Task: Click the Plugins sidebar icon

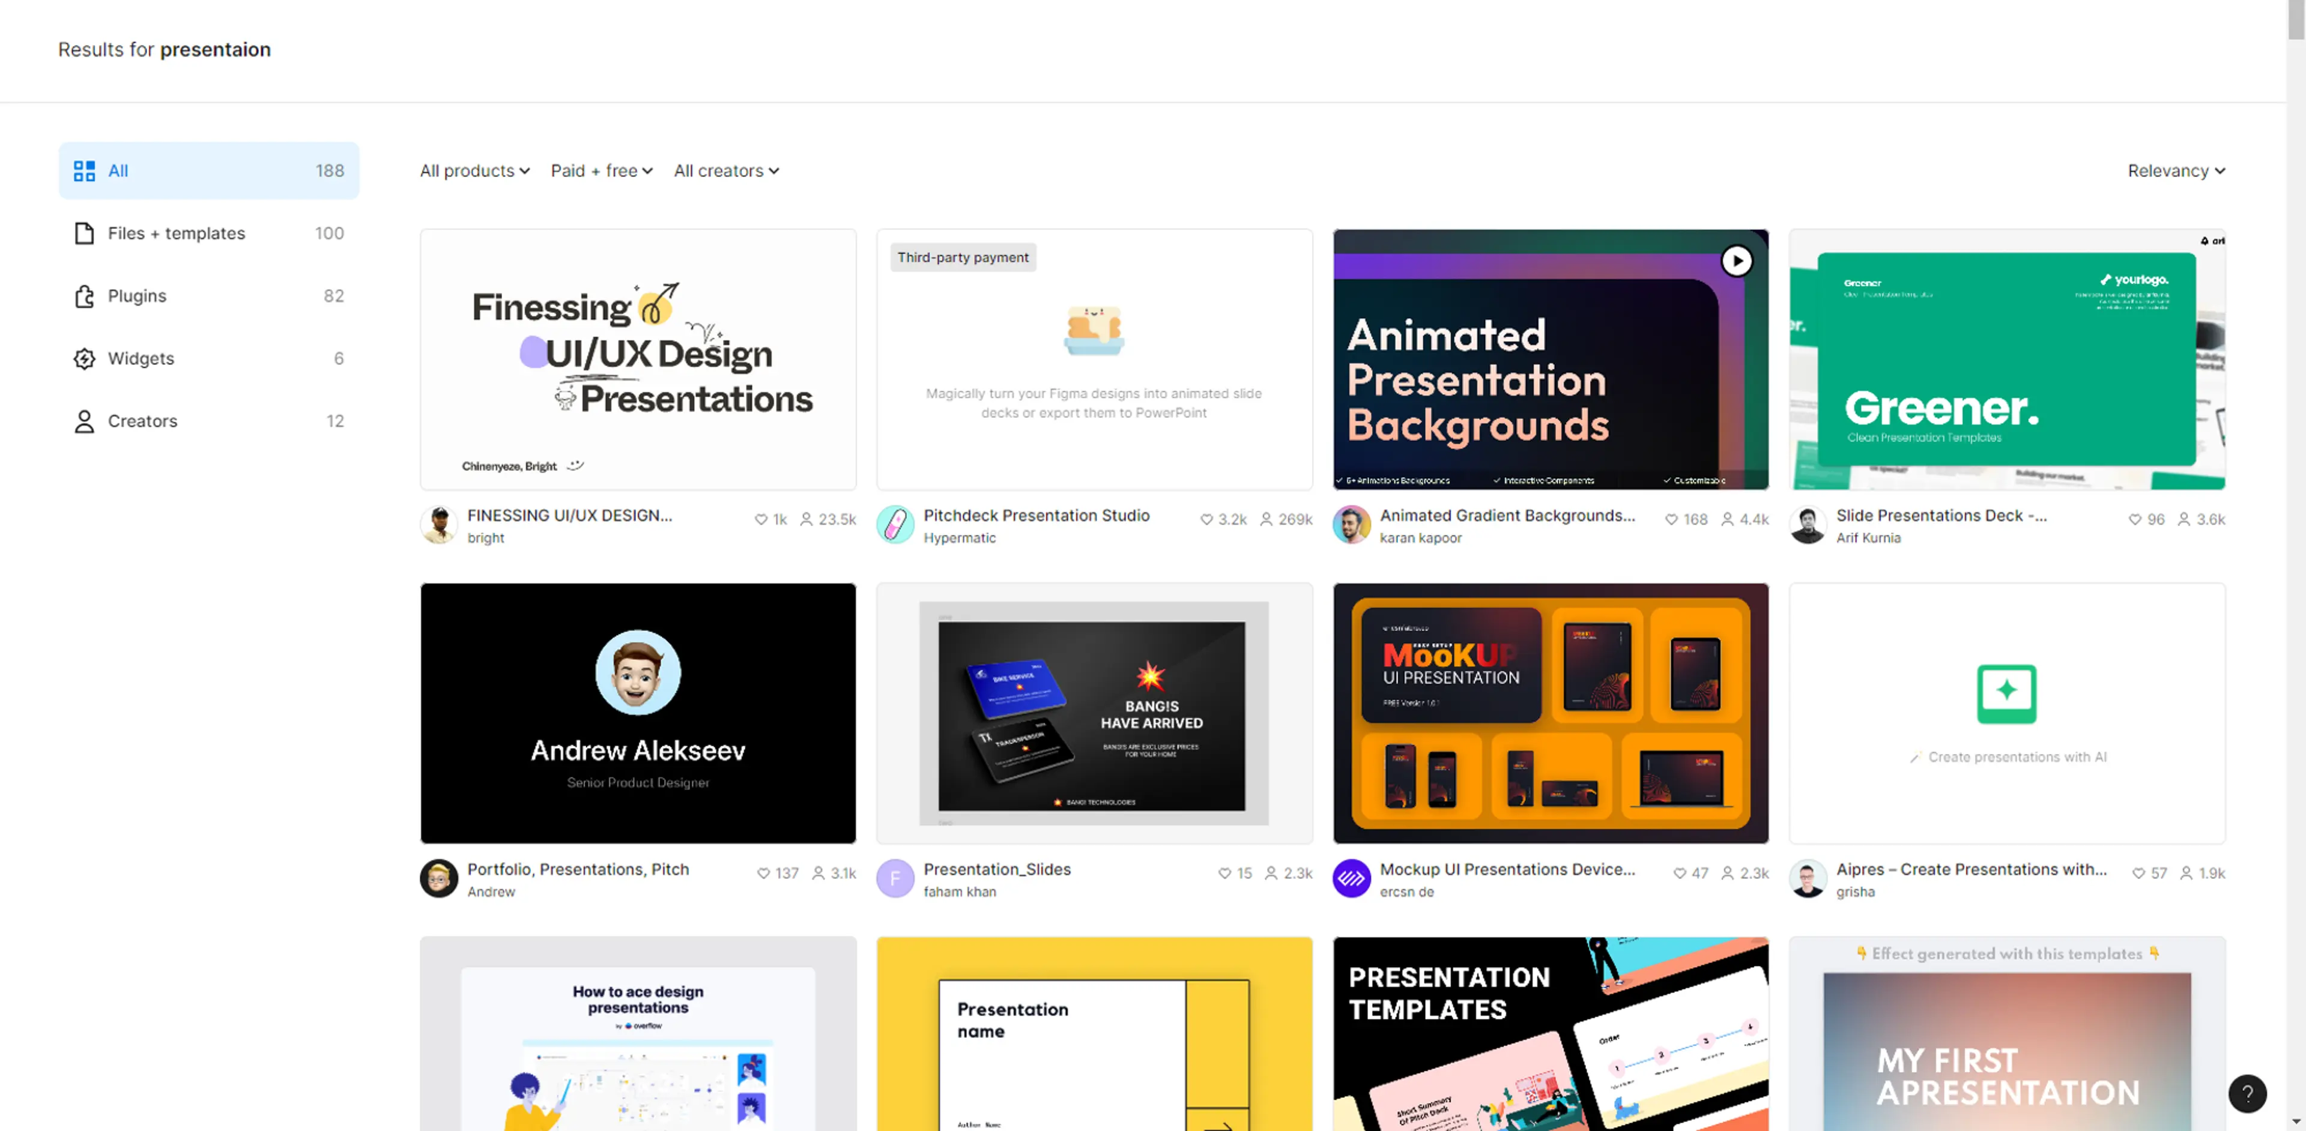Action: 84,296
